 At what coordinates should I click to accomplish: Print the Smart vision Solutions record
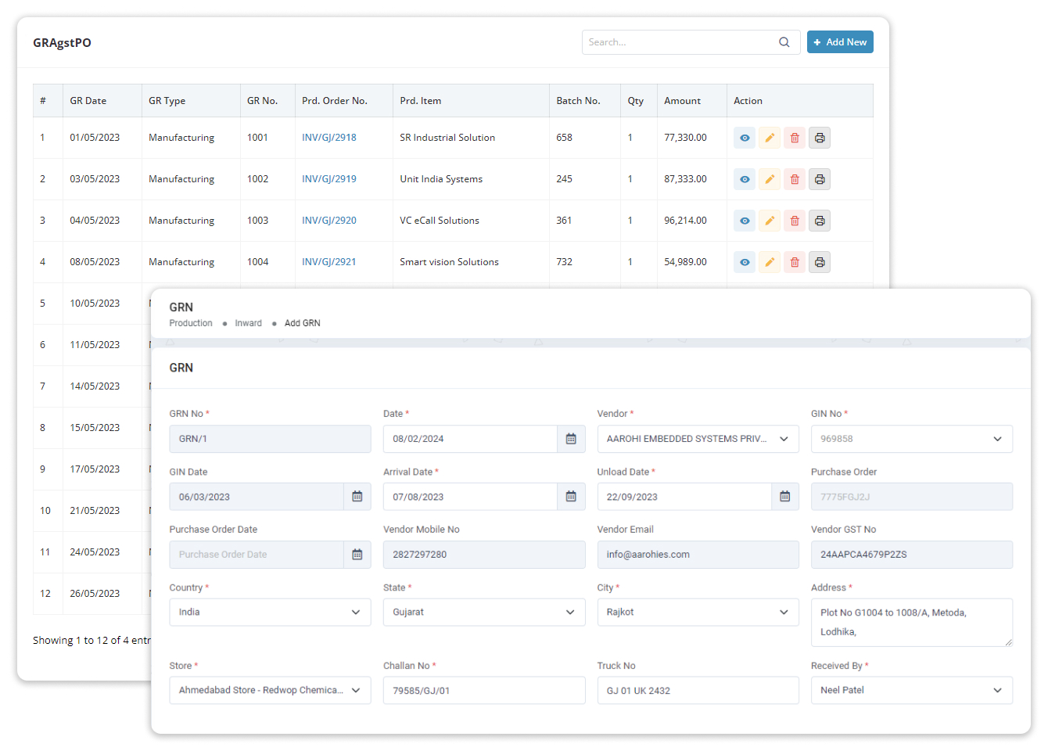pyautogui.click(x=820, y=262)
